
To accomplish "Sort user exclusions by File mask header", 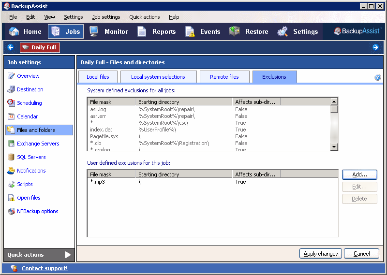I will (111, 174).
